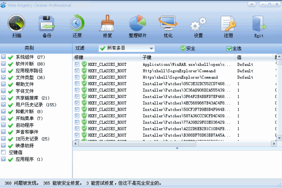Click shield icon of Patches\05C3E32DC552CD7468 row
282x188 pixels.
pyautogui.click(x=84, y=83)
